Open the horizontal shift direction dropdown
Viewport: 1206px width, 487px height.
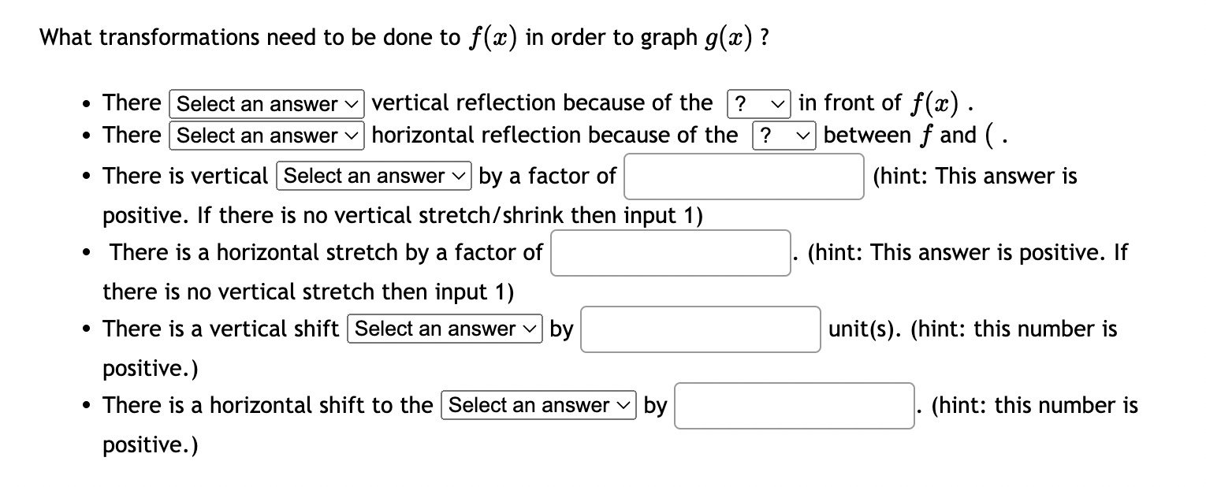pos(538,405)
